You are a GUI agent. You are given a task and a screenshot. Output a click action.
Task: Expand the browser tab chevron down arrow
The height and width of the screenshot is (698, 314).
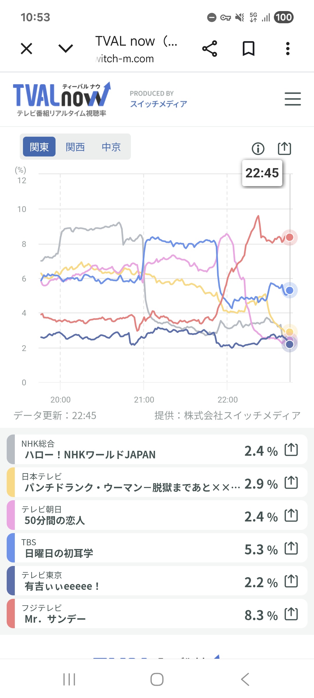(66, 49)
